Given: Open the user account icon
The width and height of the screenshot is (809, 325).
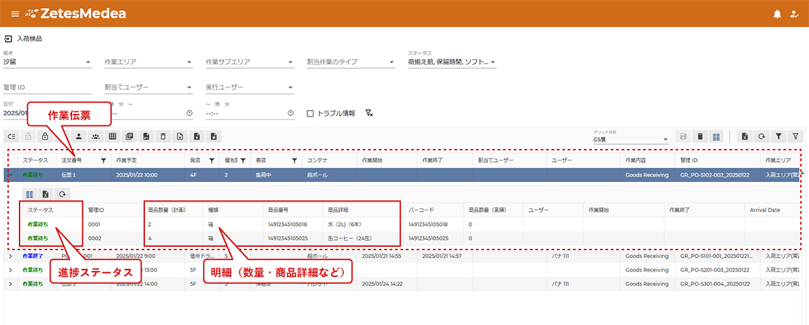Looking at the screenshot, I should tap(794, 13).
